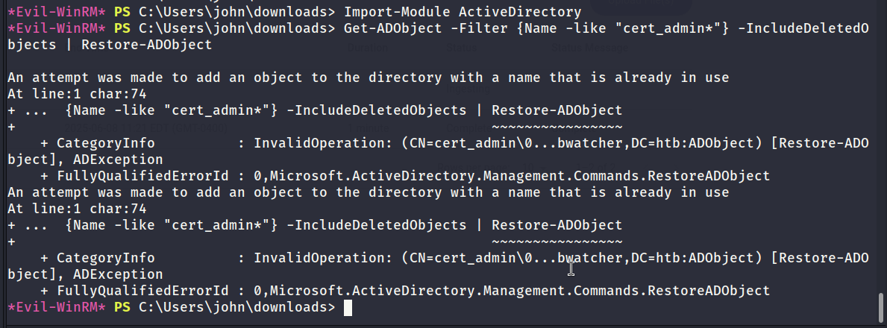The height and width of the screenshot is (328, 887).
Task: Click the first "CategoryInfo" label
Action: pos(105,143)
